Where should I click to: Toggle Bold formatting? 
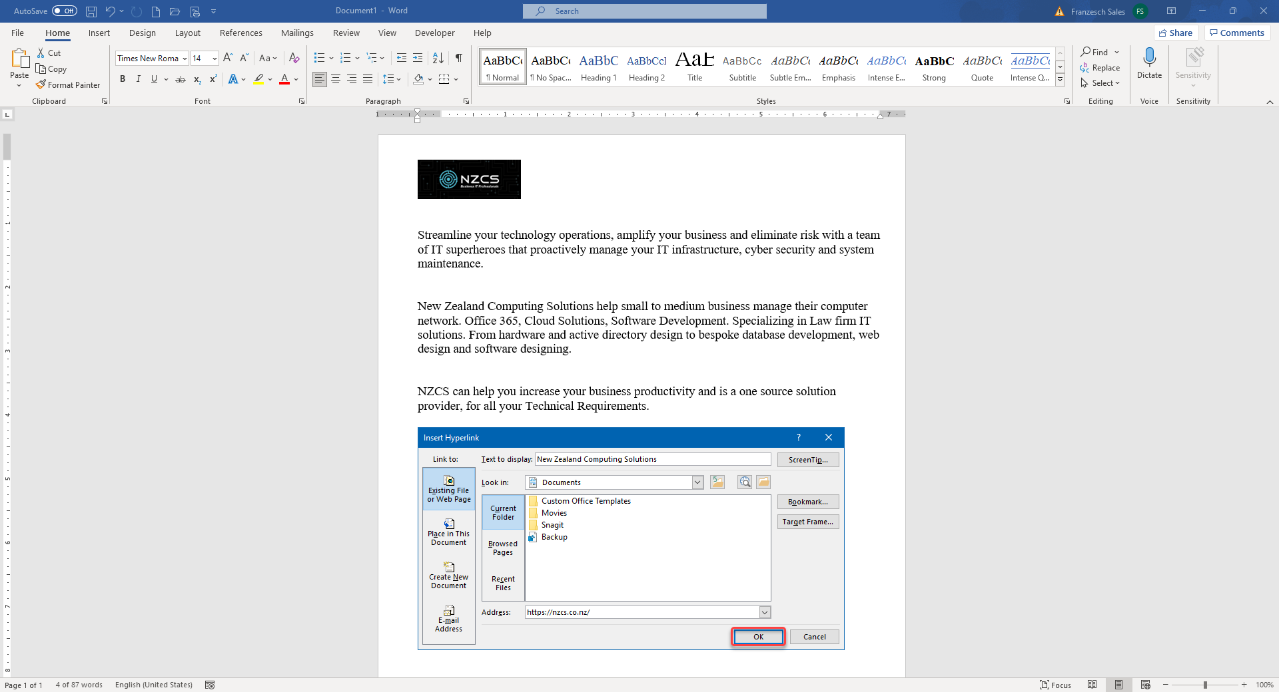pos(122,79)
